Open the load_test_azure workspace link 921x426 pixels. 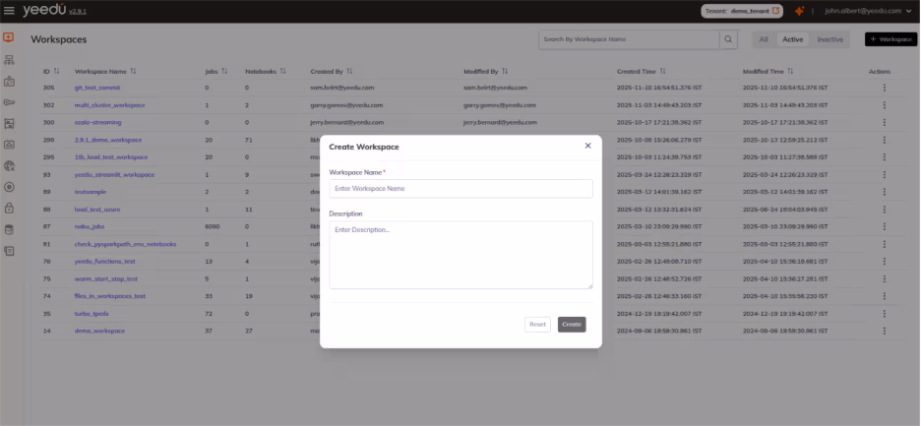pyautogui.click(x=97, y=210)
